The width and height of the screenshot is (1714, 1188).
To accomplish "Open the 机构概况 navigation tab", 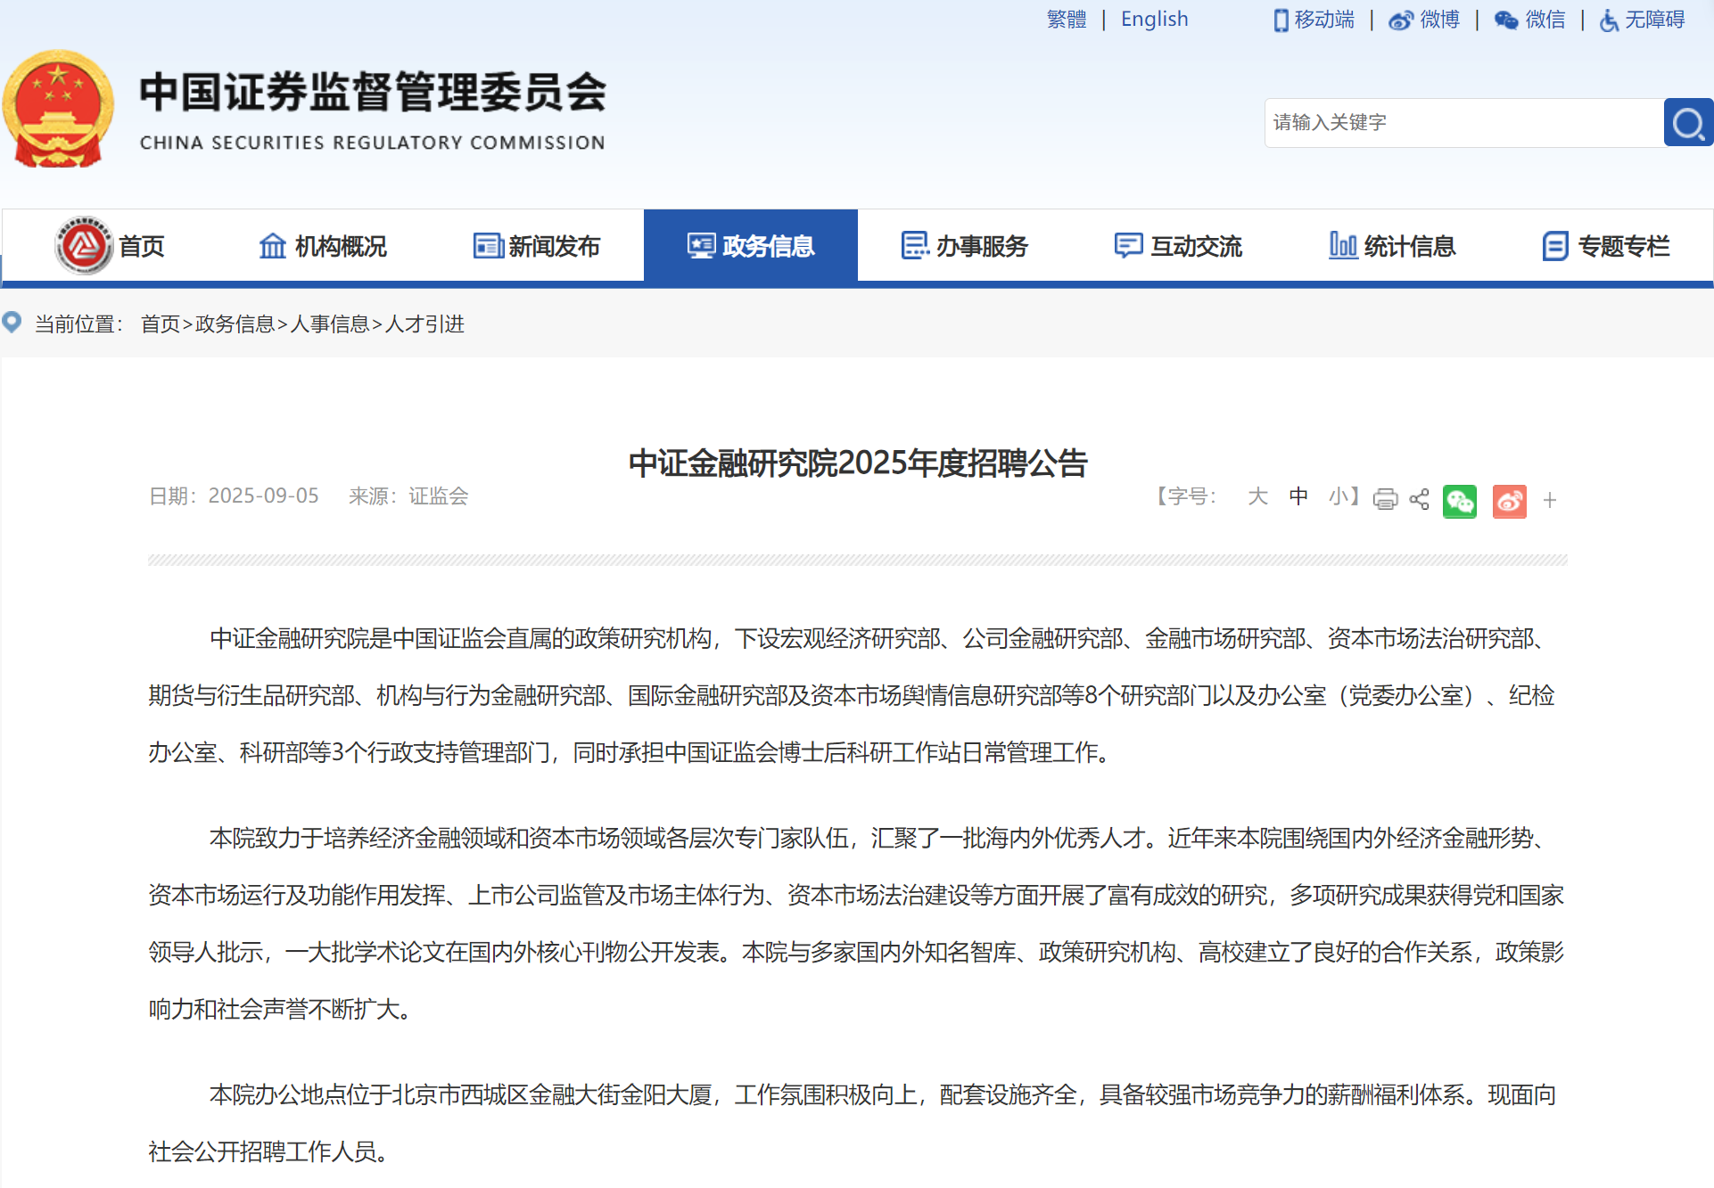I will [323, 246].
